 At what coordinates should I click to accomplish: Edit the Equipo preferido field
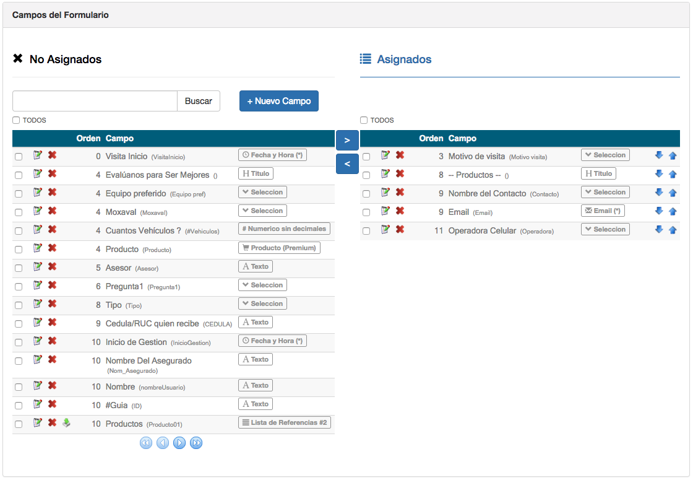click(x=38, y=192)
